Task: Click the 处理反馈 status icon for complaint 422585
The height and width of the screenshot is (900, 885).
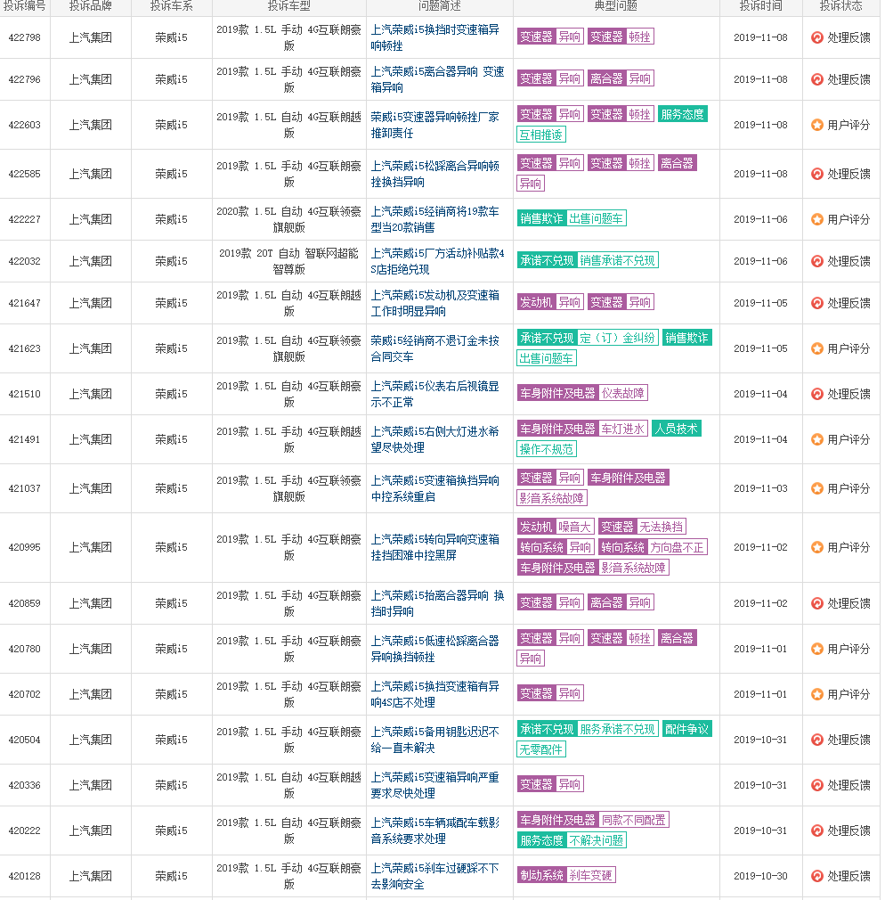Action: 816,174
